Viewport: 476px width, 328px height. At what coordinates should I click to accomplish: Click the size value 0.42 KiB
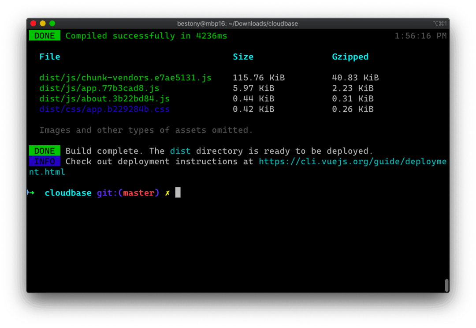[253, 109]
